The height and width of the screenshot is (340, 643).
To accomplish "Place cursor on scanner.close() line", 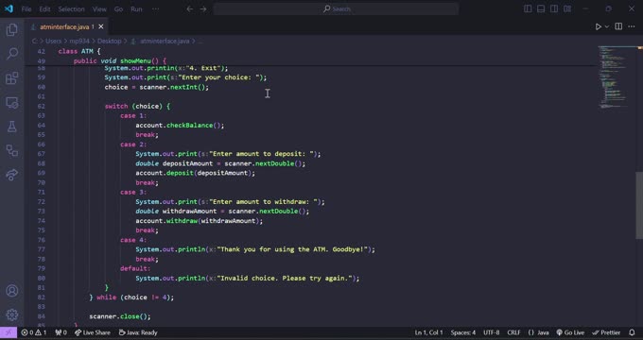I will click(x=120, y=316).
